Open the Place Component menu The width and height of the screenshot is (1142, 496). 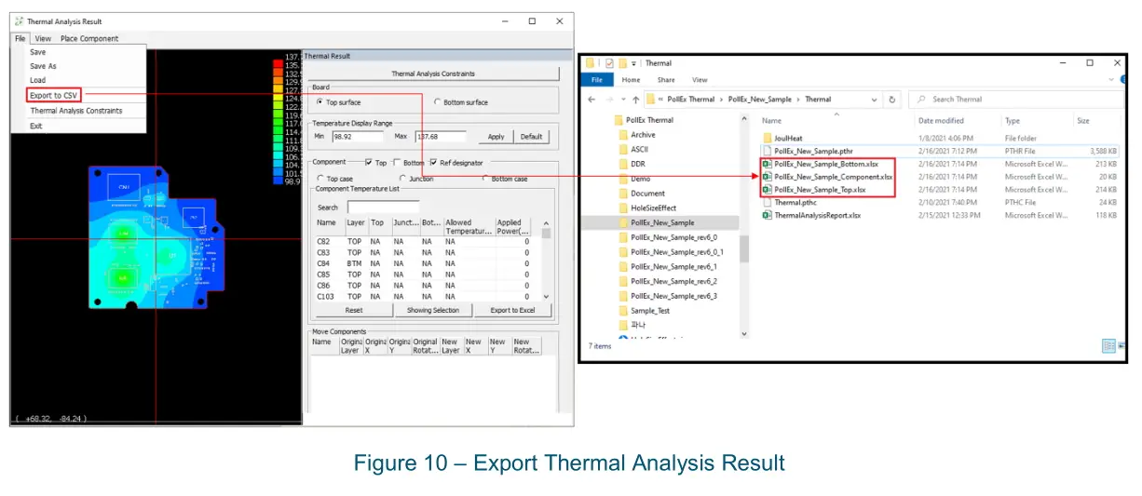89,38
